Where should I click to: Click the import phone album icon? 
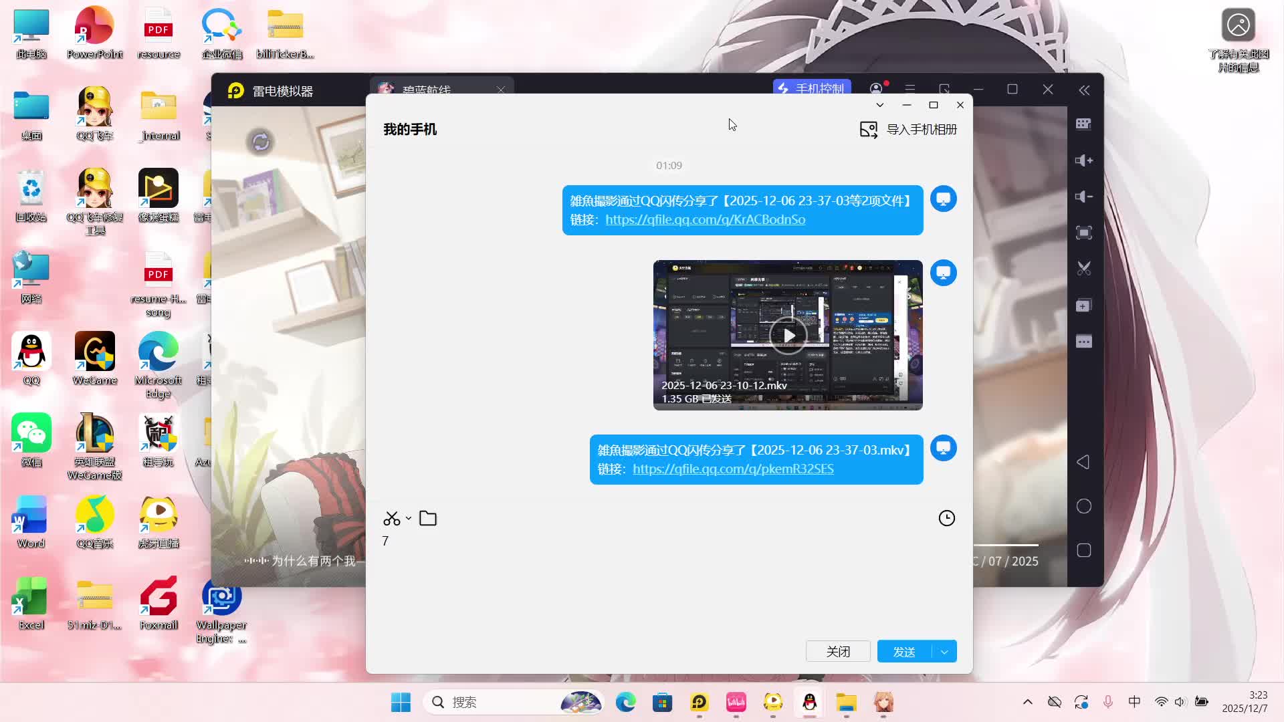point(868,130)
